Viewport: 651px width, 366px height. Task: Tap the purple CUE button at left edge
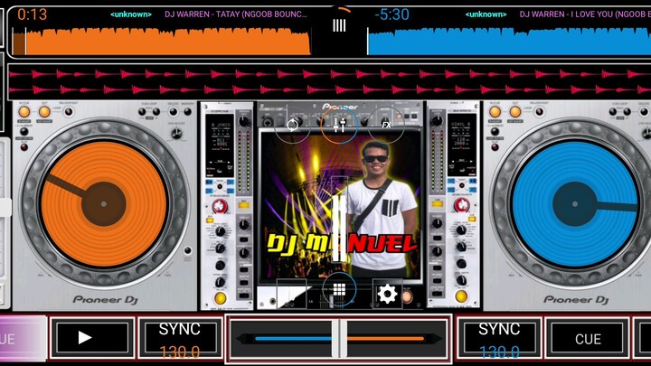tap(23, 338)
